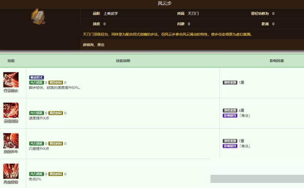Click skill icon in the 60% speed row
304x188 pixels.
tap(11, 80)
